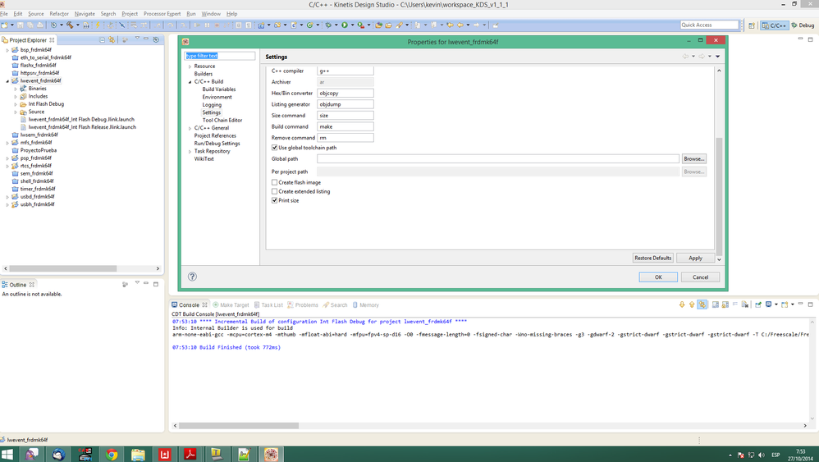Screen dimensions: 819x462
Task: Select Build Variables in the tree
Action: tap(219, 89)
